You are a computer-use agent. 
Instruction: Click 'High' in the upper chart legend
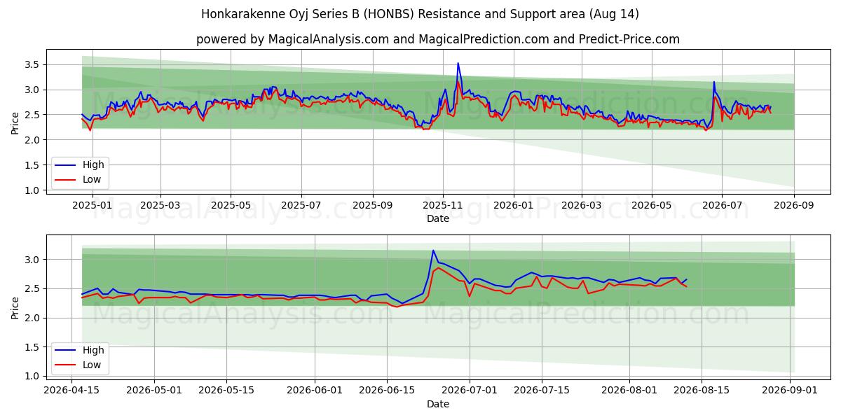tap(93, 164)
